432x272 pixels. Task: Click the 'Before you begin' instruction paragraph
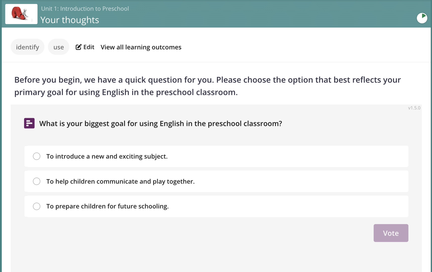coord(207,86)
